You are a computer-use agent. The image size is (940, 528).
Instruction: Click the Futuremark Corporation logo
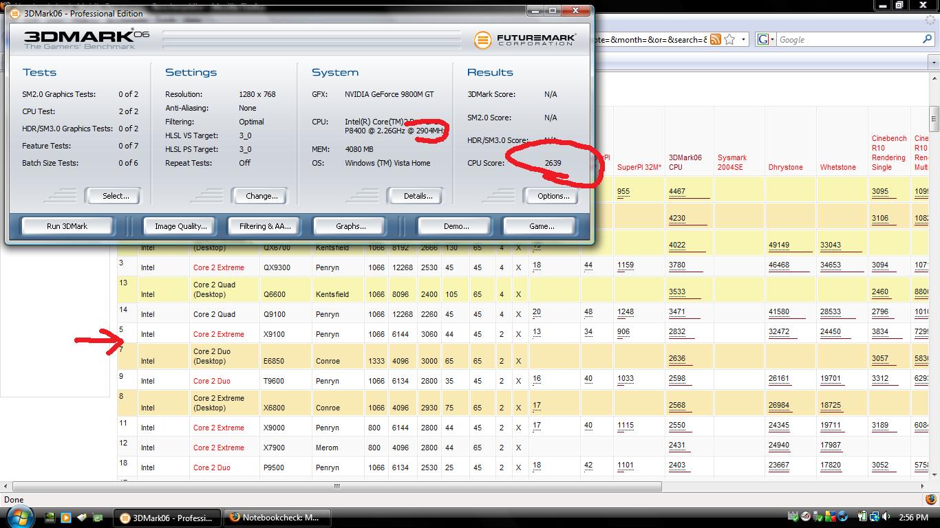[x=525, y=39]
